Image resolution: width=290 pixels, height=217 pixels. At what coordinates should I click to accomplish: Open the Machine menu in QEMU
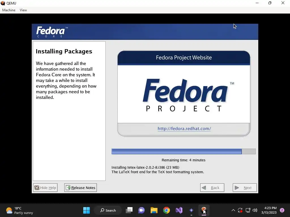pos(9,10)
